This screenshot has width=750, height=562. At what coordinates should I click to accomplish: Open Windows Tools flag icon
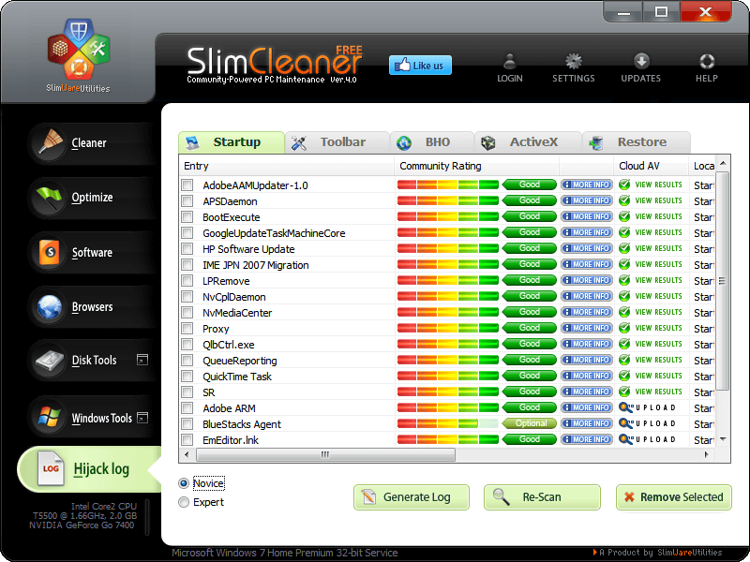tap(51, 417)
